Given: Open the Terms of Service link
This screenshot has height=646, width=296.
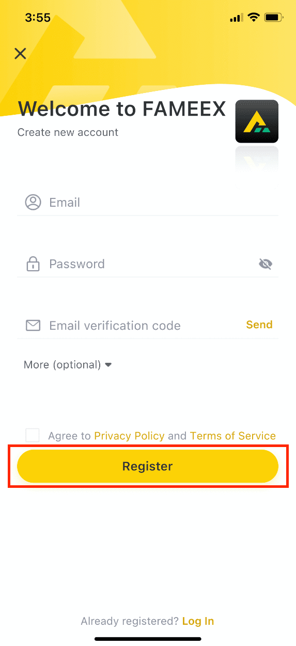Looking at the screenshot, I should pyautogui.click(x=233, y=436).
